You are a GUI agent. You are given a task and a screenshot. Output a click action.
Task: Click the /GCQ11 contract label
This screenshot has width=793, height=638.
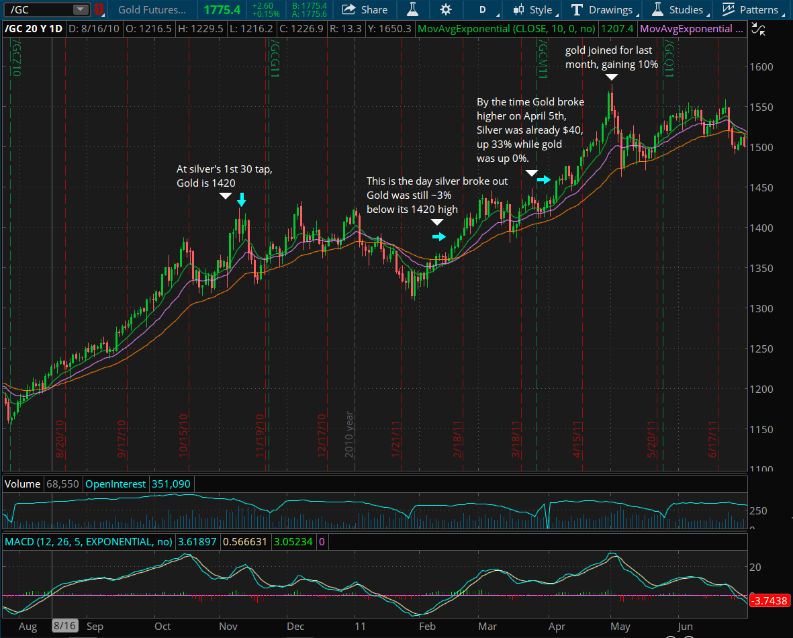point(669,58)
